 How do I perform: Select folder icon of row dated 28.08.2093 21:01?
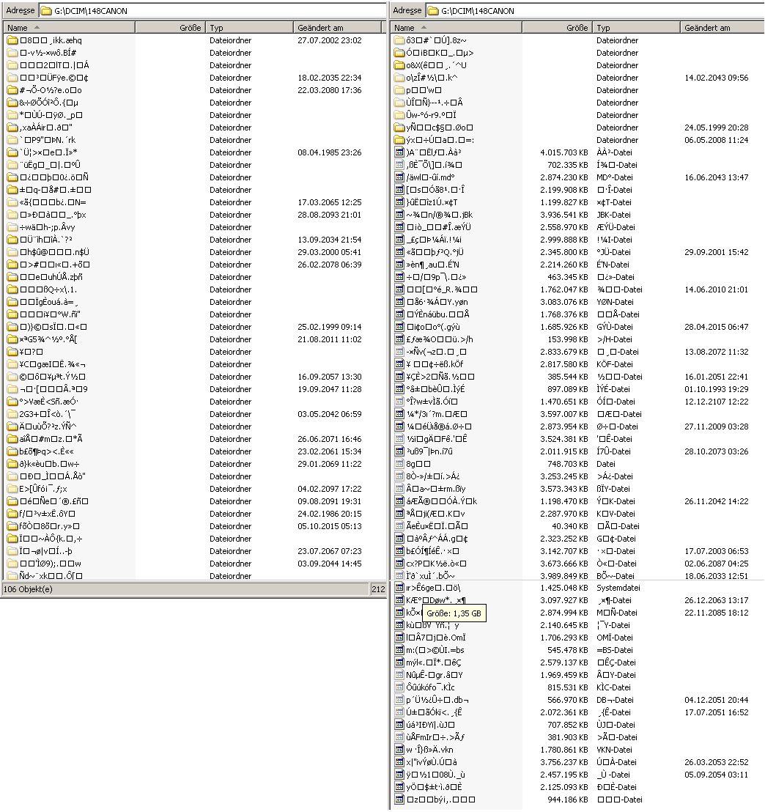[12, 215]
